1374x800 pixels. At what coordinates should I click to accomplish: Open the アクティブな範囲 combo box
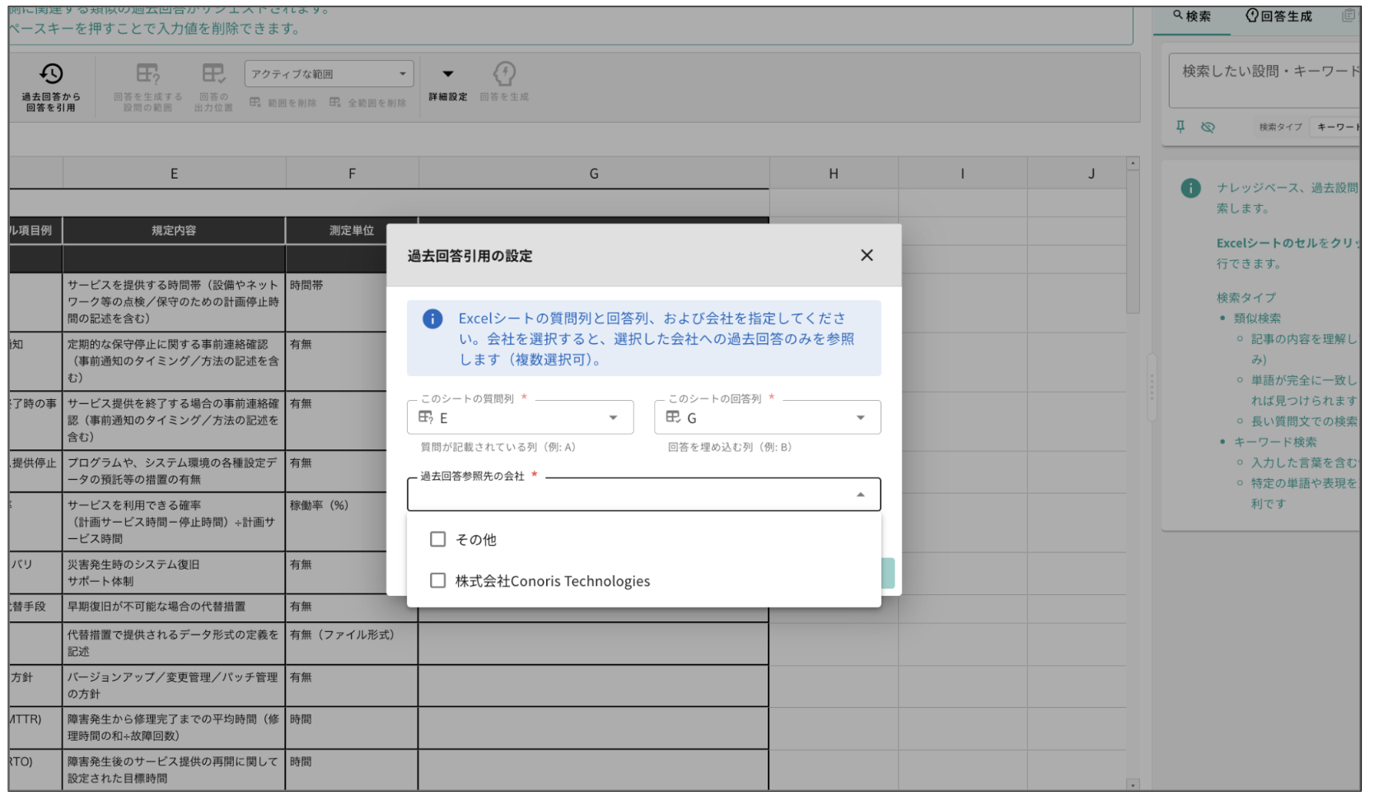329,74
